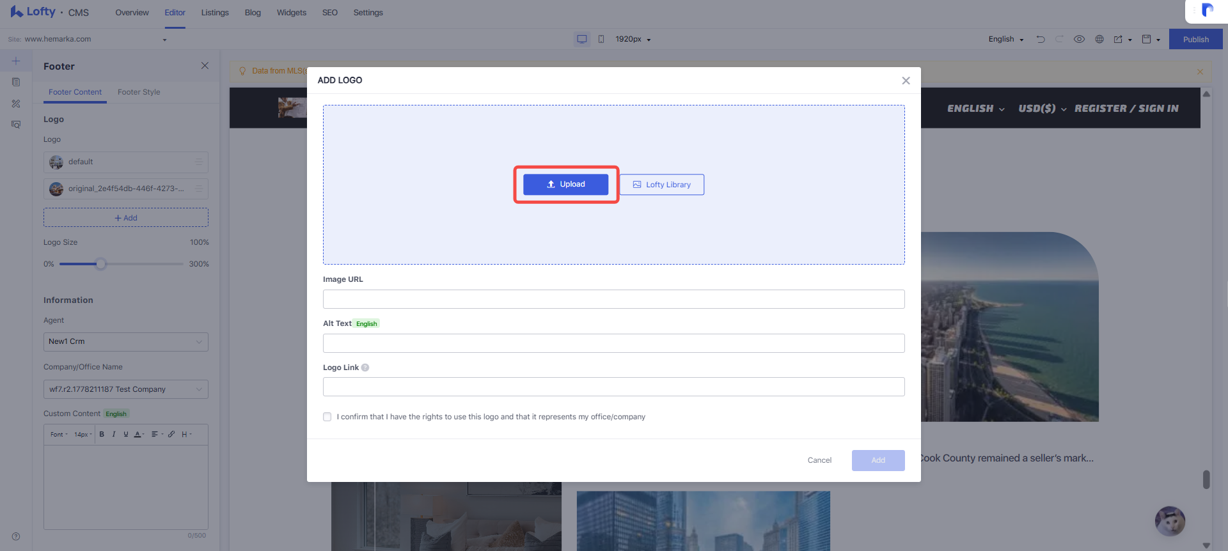Toggle italic formatting
The image size is (1228, 551).
click(114, 435)
